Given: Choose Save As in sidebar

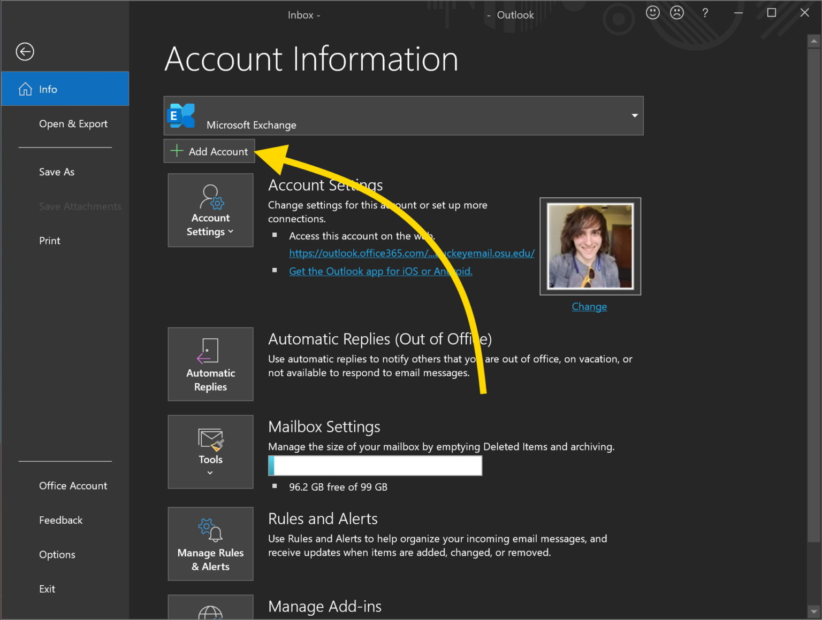Looking at the screenshot, I should [x=57, y=172].
